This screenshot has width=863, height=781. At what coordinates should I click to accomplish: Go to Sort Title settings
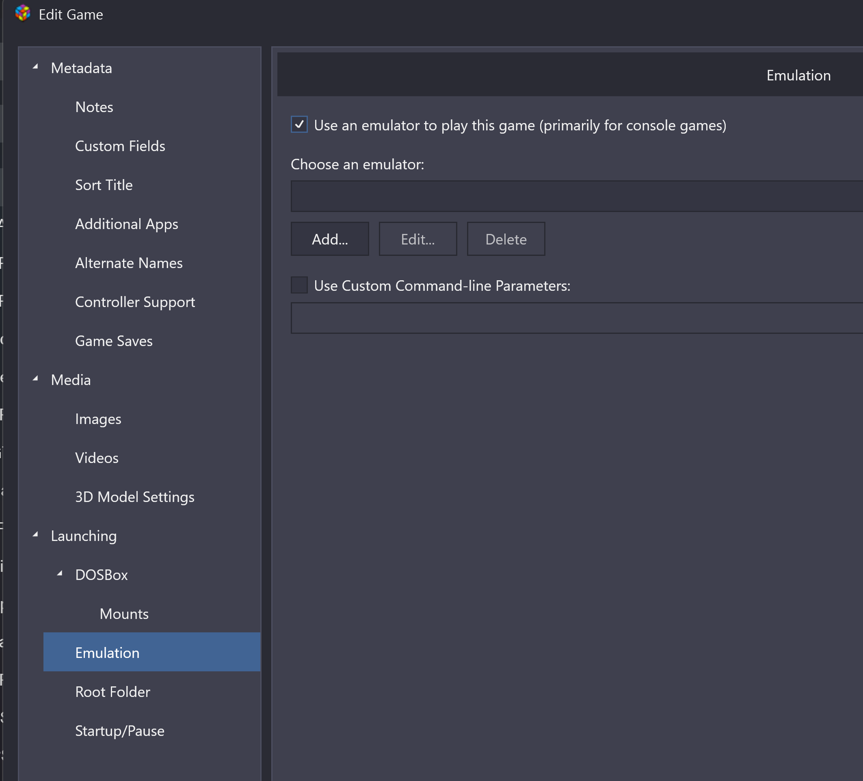(x=104, y=185)
